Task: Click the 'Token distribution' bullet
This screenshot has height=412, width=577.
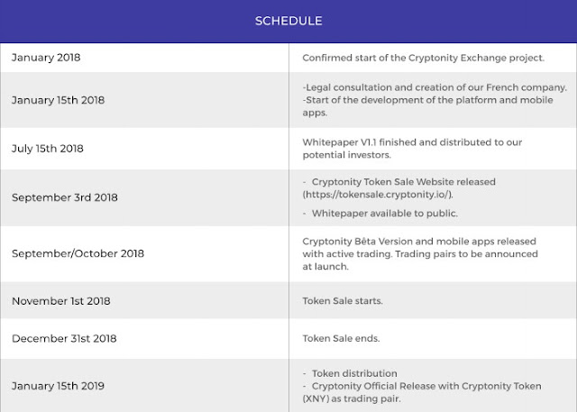Action: [x=354, y=373]
